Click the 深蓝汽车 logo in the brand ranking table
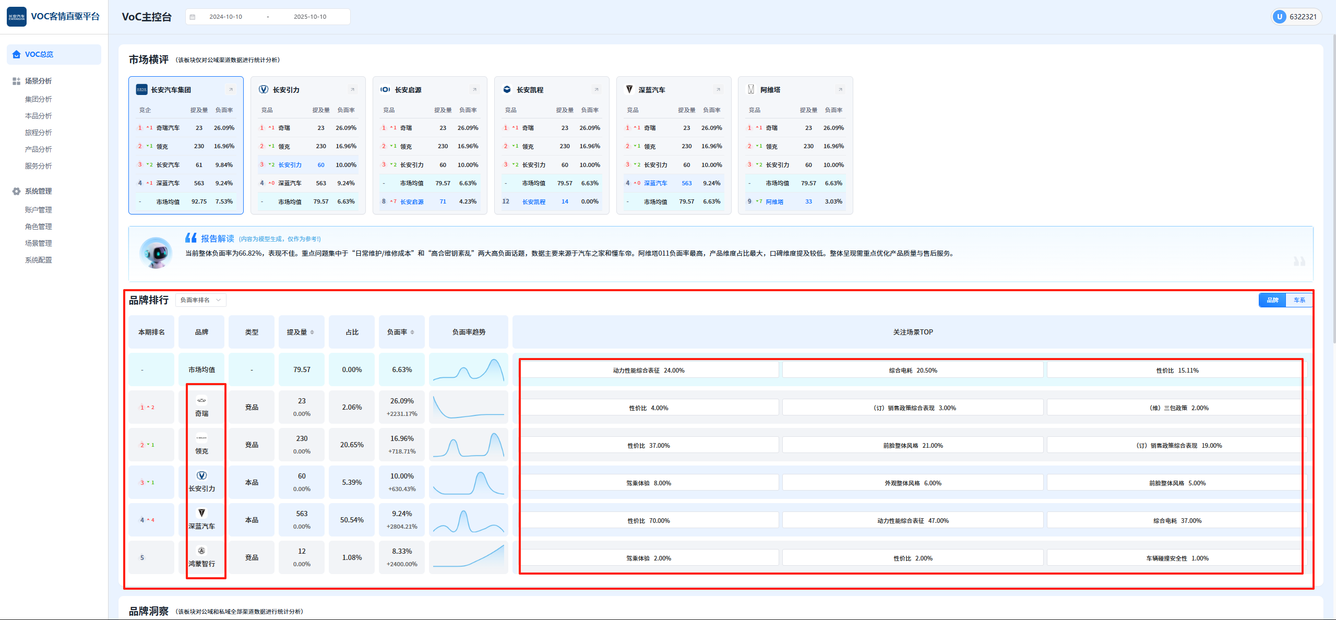Image resolution: width=1336 pixels, height=620 pixels. click(x=201, y=513)
